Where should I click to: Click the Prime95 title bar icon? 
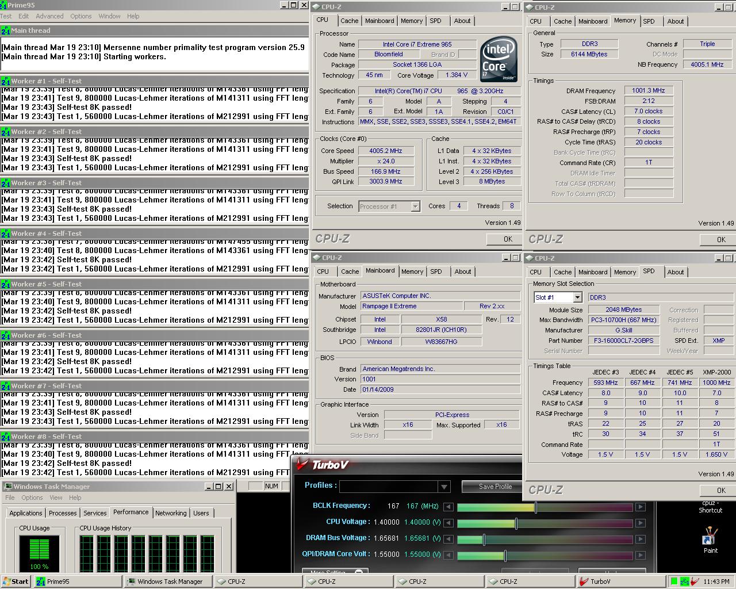pyautogui.click(x=3, y=5)
